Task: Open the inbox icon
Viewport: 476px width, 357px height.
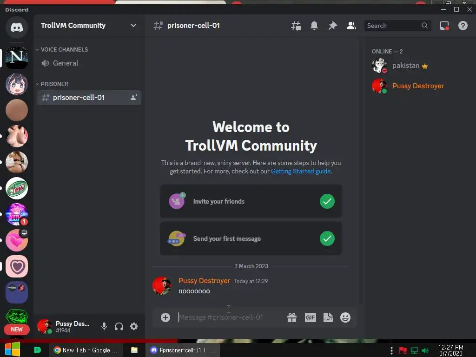Action: coord(444,26)
